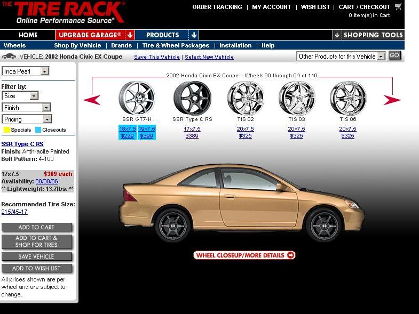Select the TIS 06 wheel image
419x314 pixels.
point(348,98)
